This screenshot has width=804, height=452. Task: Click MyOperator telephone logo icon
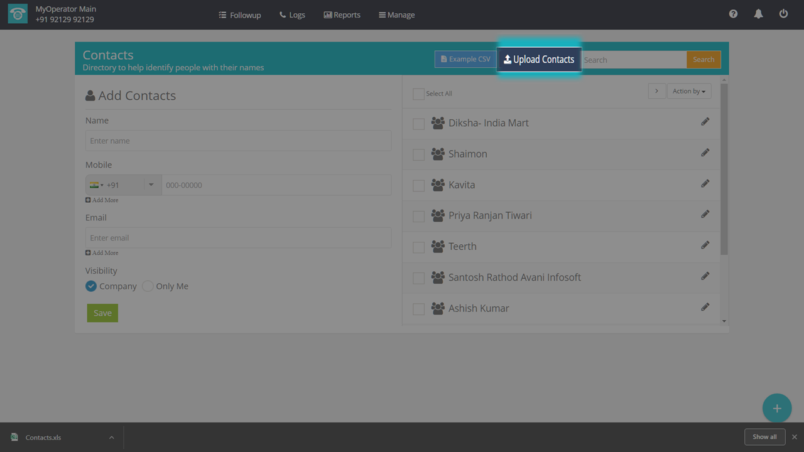[18, 14]
